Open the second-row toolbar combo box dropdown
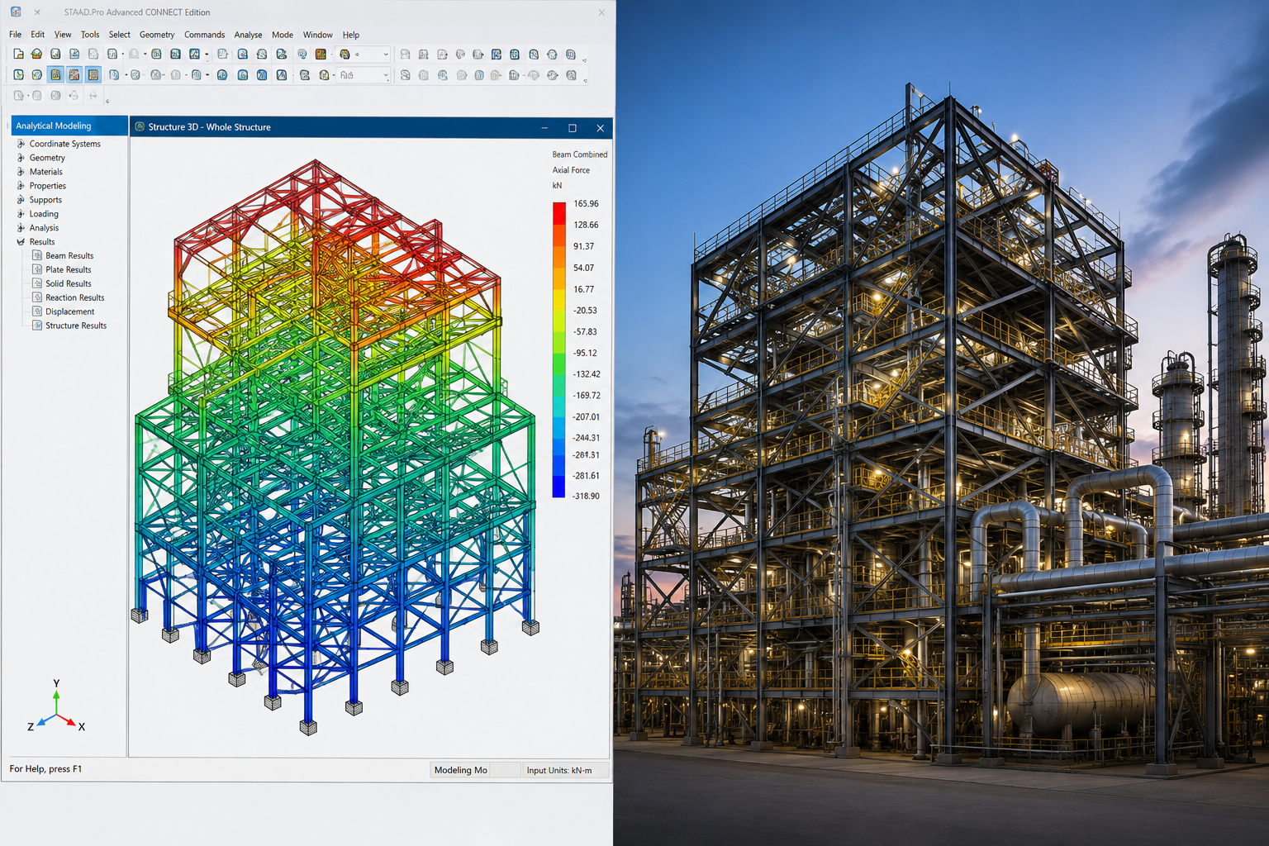This screenshot has height=846, width=1269. click(385, 75)
